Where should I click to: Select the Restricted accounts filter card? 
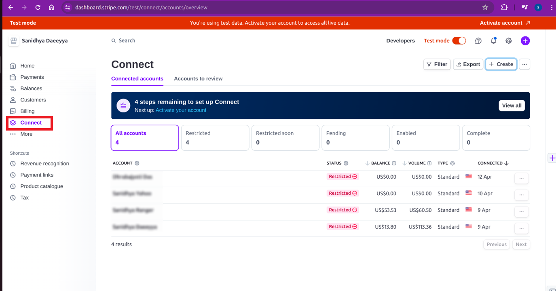pos(215,138)
